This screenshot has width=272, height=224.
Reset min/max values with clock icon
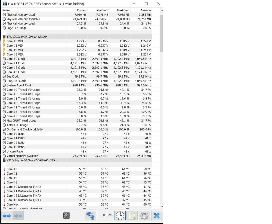[120, 216]
